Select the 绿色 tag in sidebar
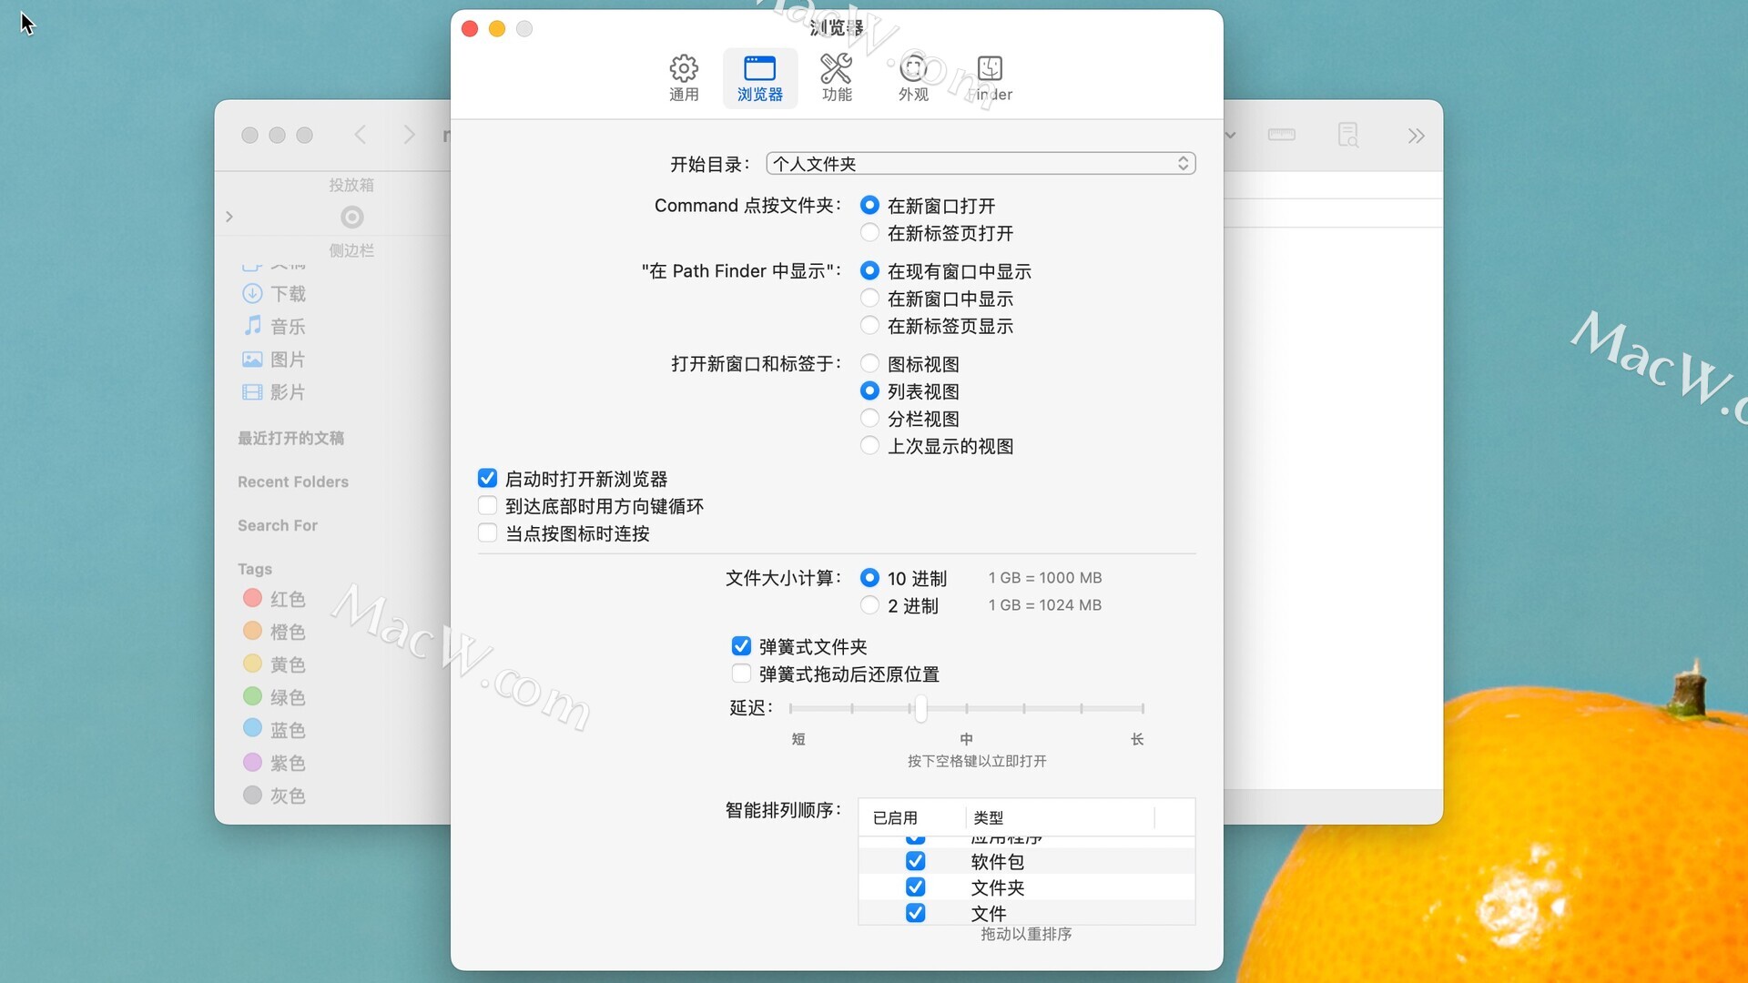The width and height of the screenshot is (1748, 983). coord(273,697)
